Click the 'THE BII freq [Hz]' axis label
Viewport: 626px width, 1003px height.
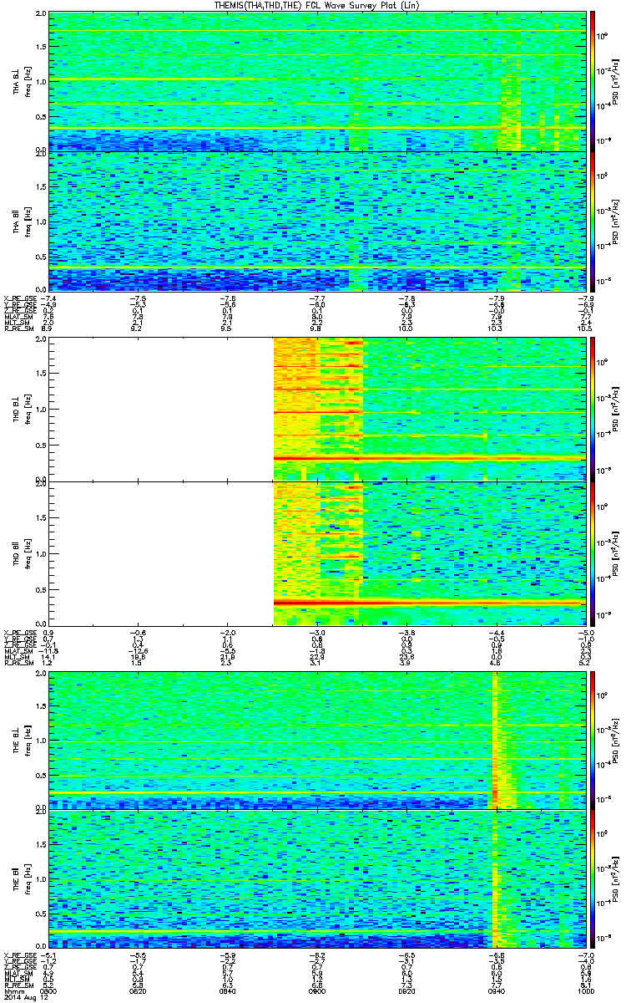tap(20, 879)
